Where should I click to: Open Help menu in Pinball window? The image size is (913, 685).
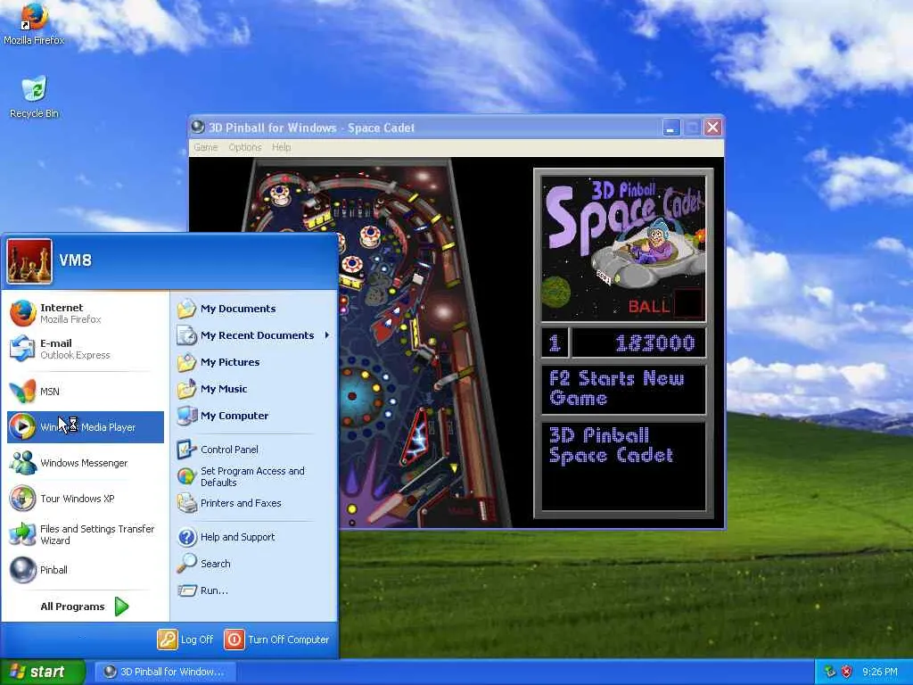click(281, 147)
